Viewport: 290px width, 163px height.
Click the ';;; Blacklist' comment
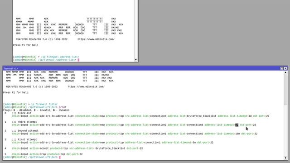coord(21,113)
